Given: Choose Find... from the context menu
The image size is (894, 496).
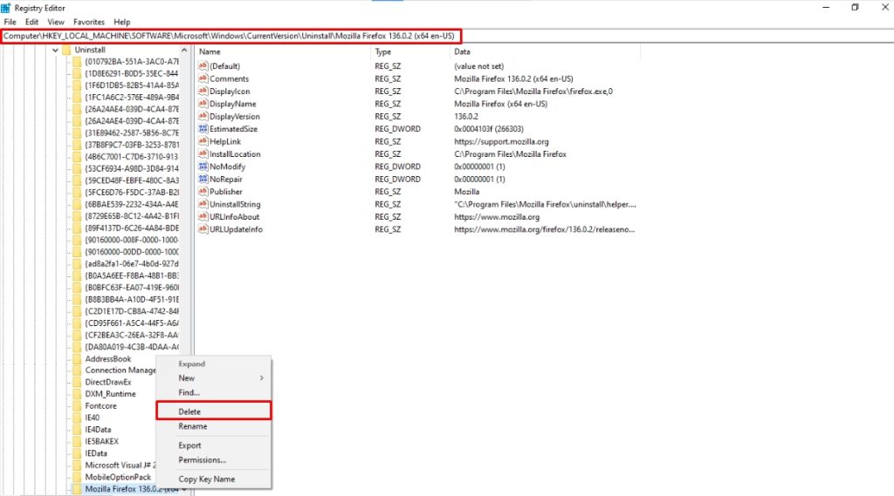Looking at the screenshot, I should point(214,392).
